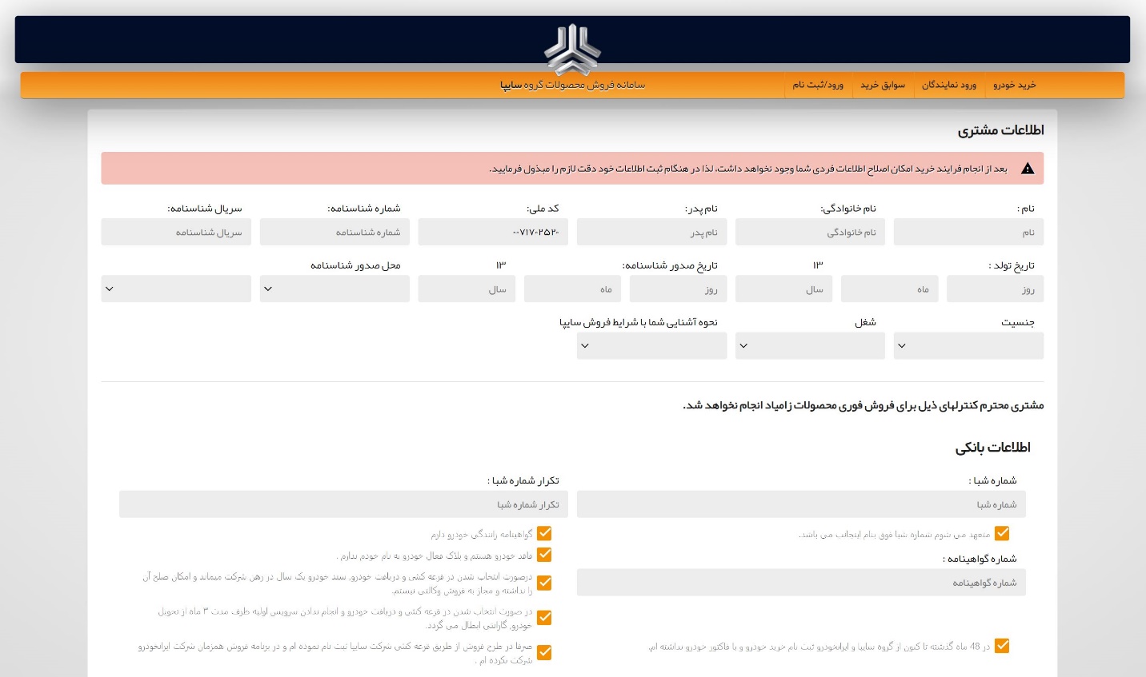Expand the جنسیت (gender) dropdown

pyautogui.click(x=968, y=345)
